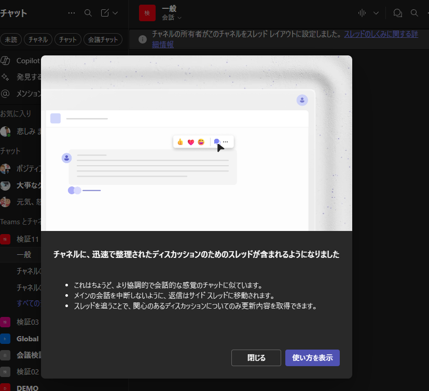Click the Global team blue avatar icon
The width and height of the screenshot is (429, 391).
coord(5,339)
